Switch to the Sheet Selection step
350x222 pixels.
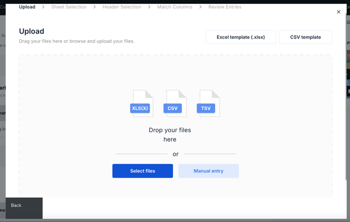[69, 7]
